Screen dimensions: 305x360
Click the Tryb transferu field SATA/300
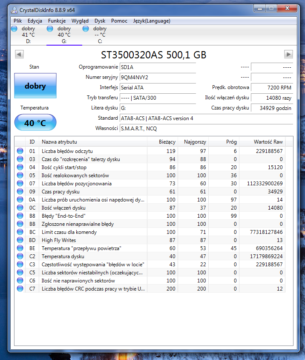[x=158, y=98]
